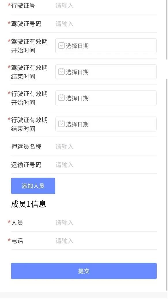Click the 押运员名称 field label

coord(26,147)
